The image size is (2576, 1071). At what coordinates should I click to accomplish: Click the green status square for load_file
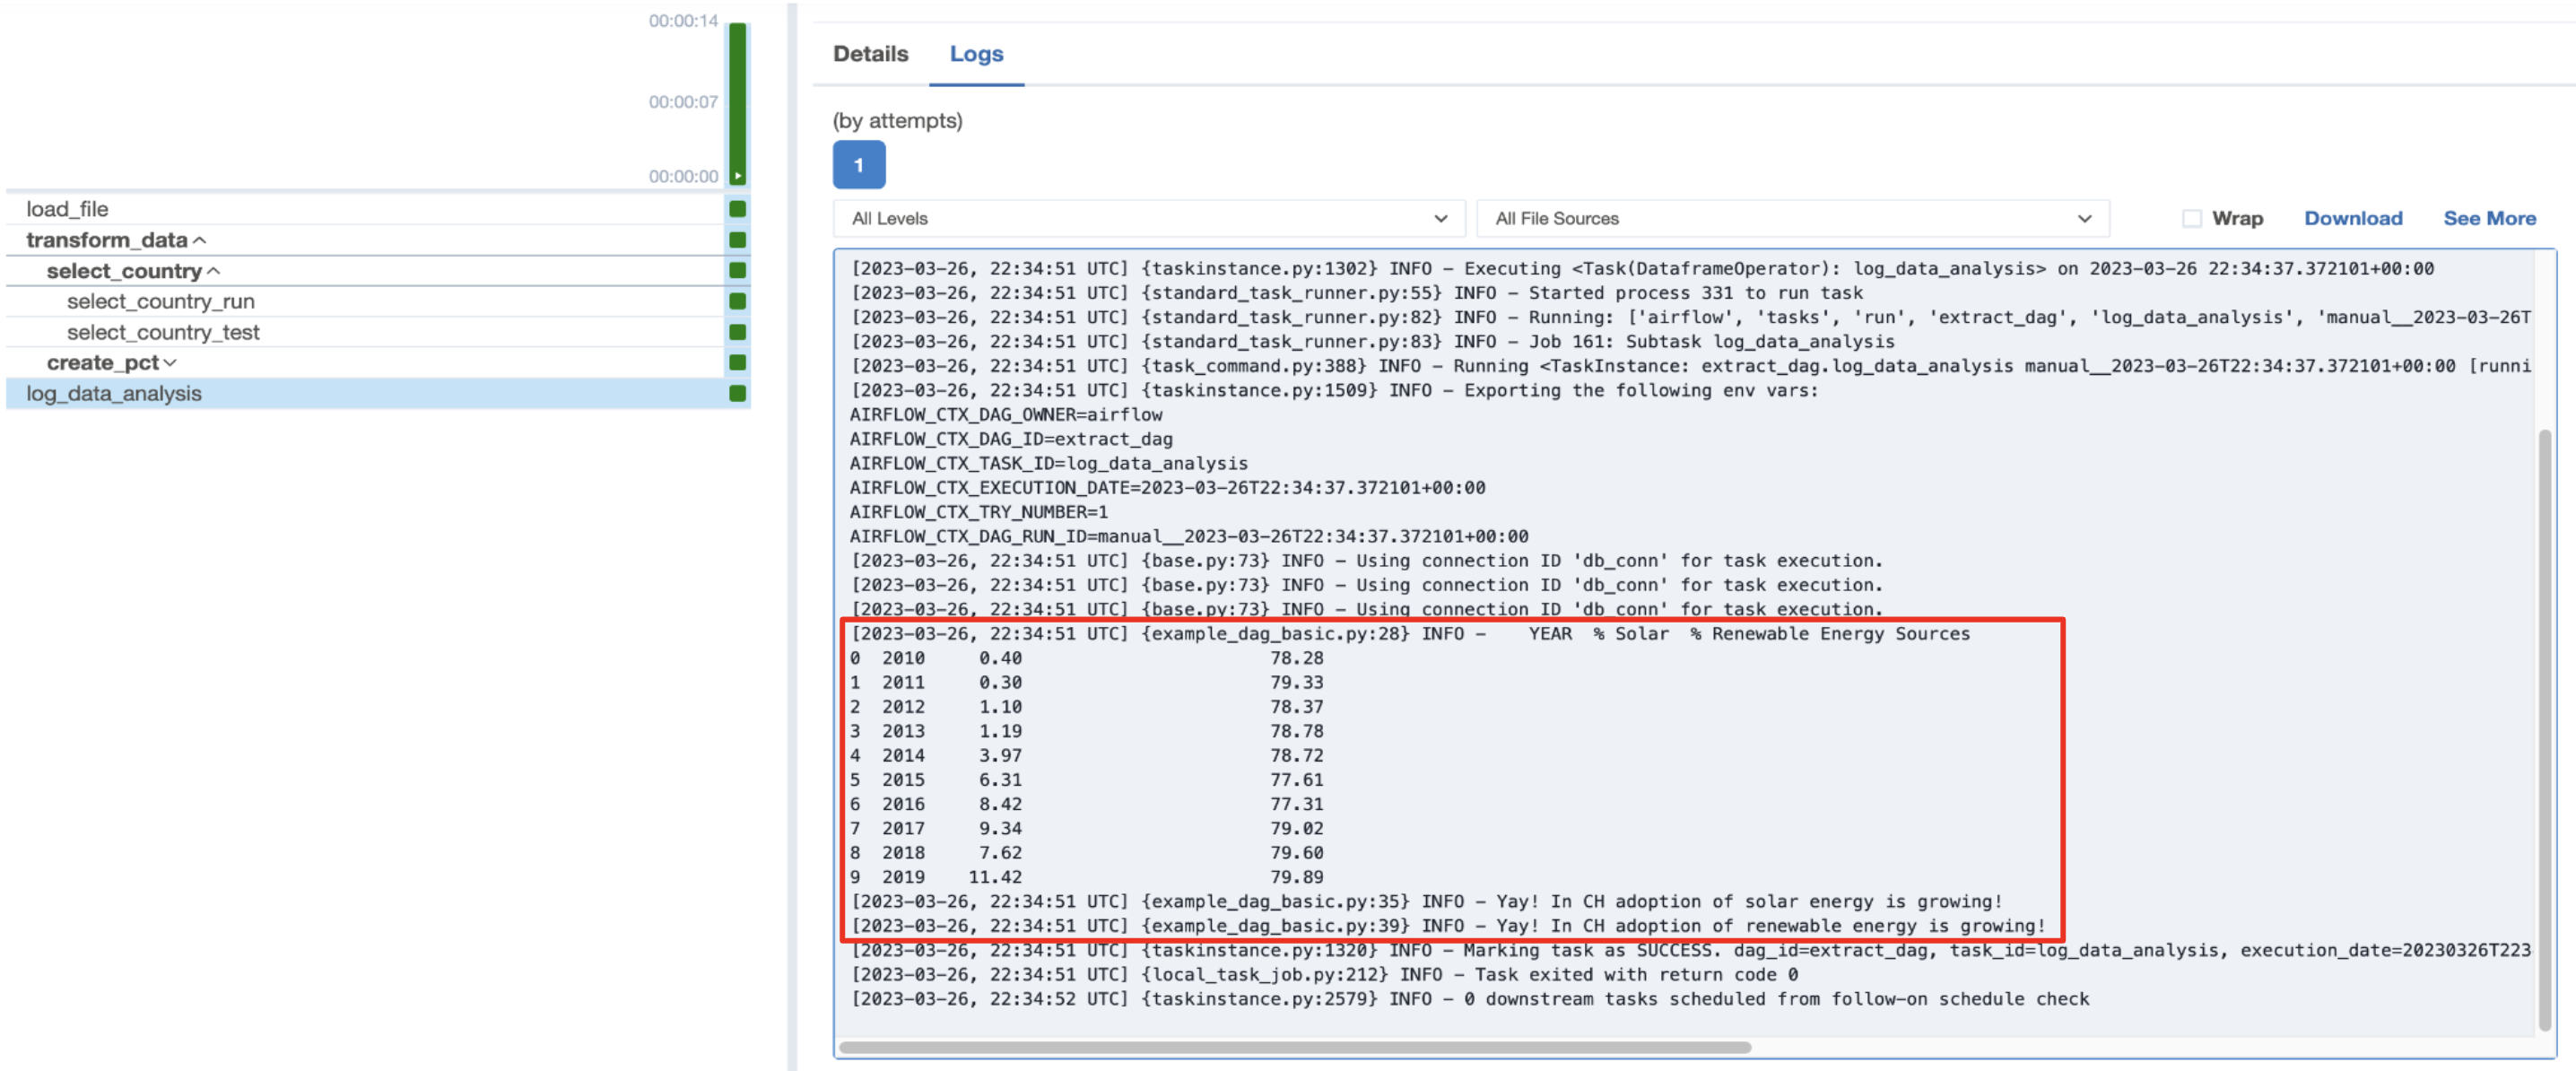click(x=737, y=209)
